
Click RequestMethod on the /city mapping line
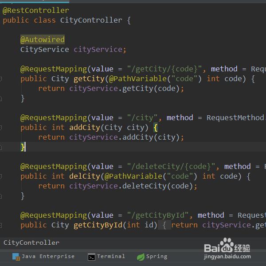point(235,118)
